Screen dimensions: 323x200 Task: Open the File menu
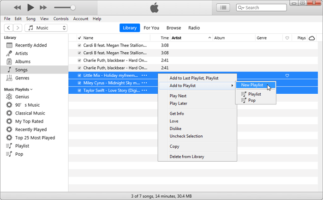(x=7, y=19)
